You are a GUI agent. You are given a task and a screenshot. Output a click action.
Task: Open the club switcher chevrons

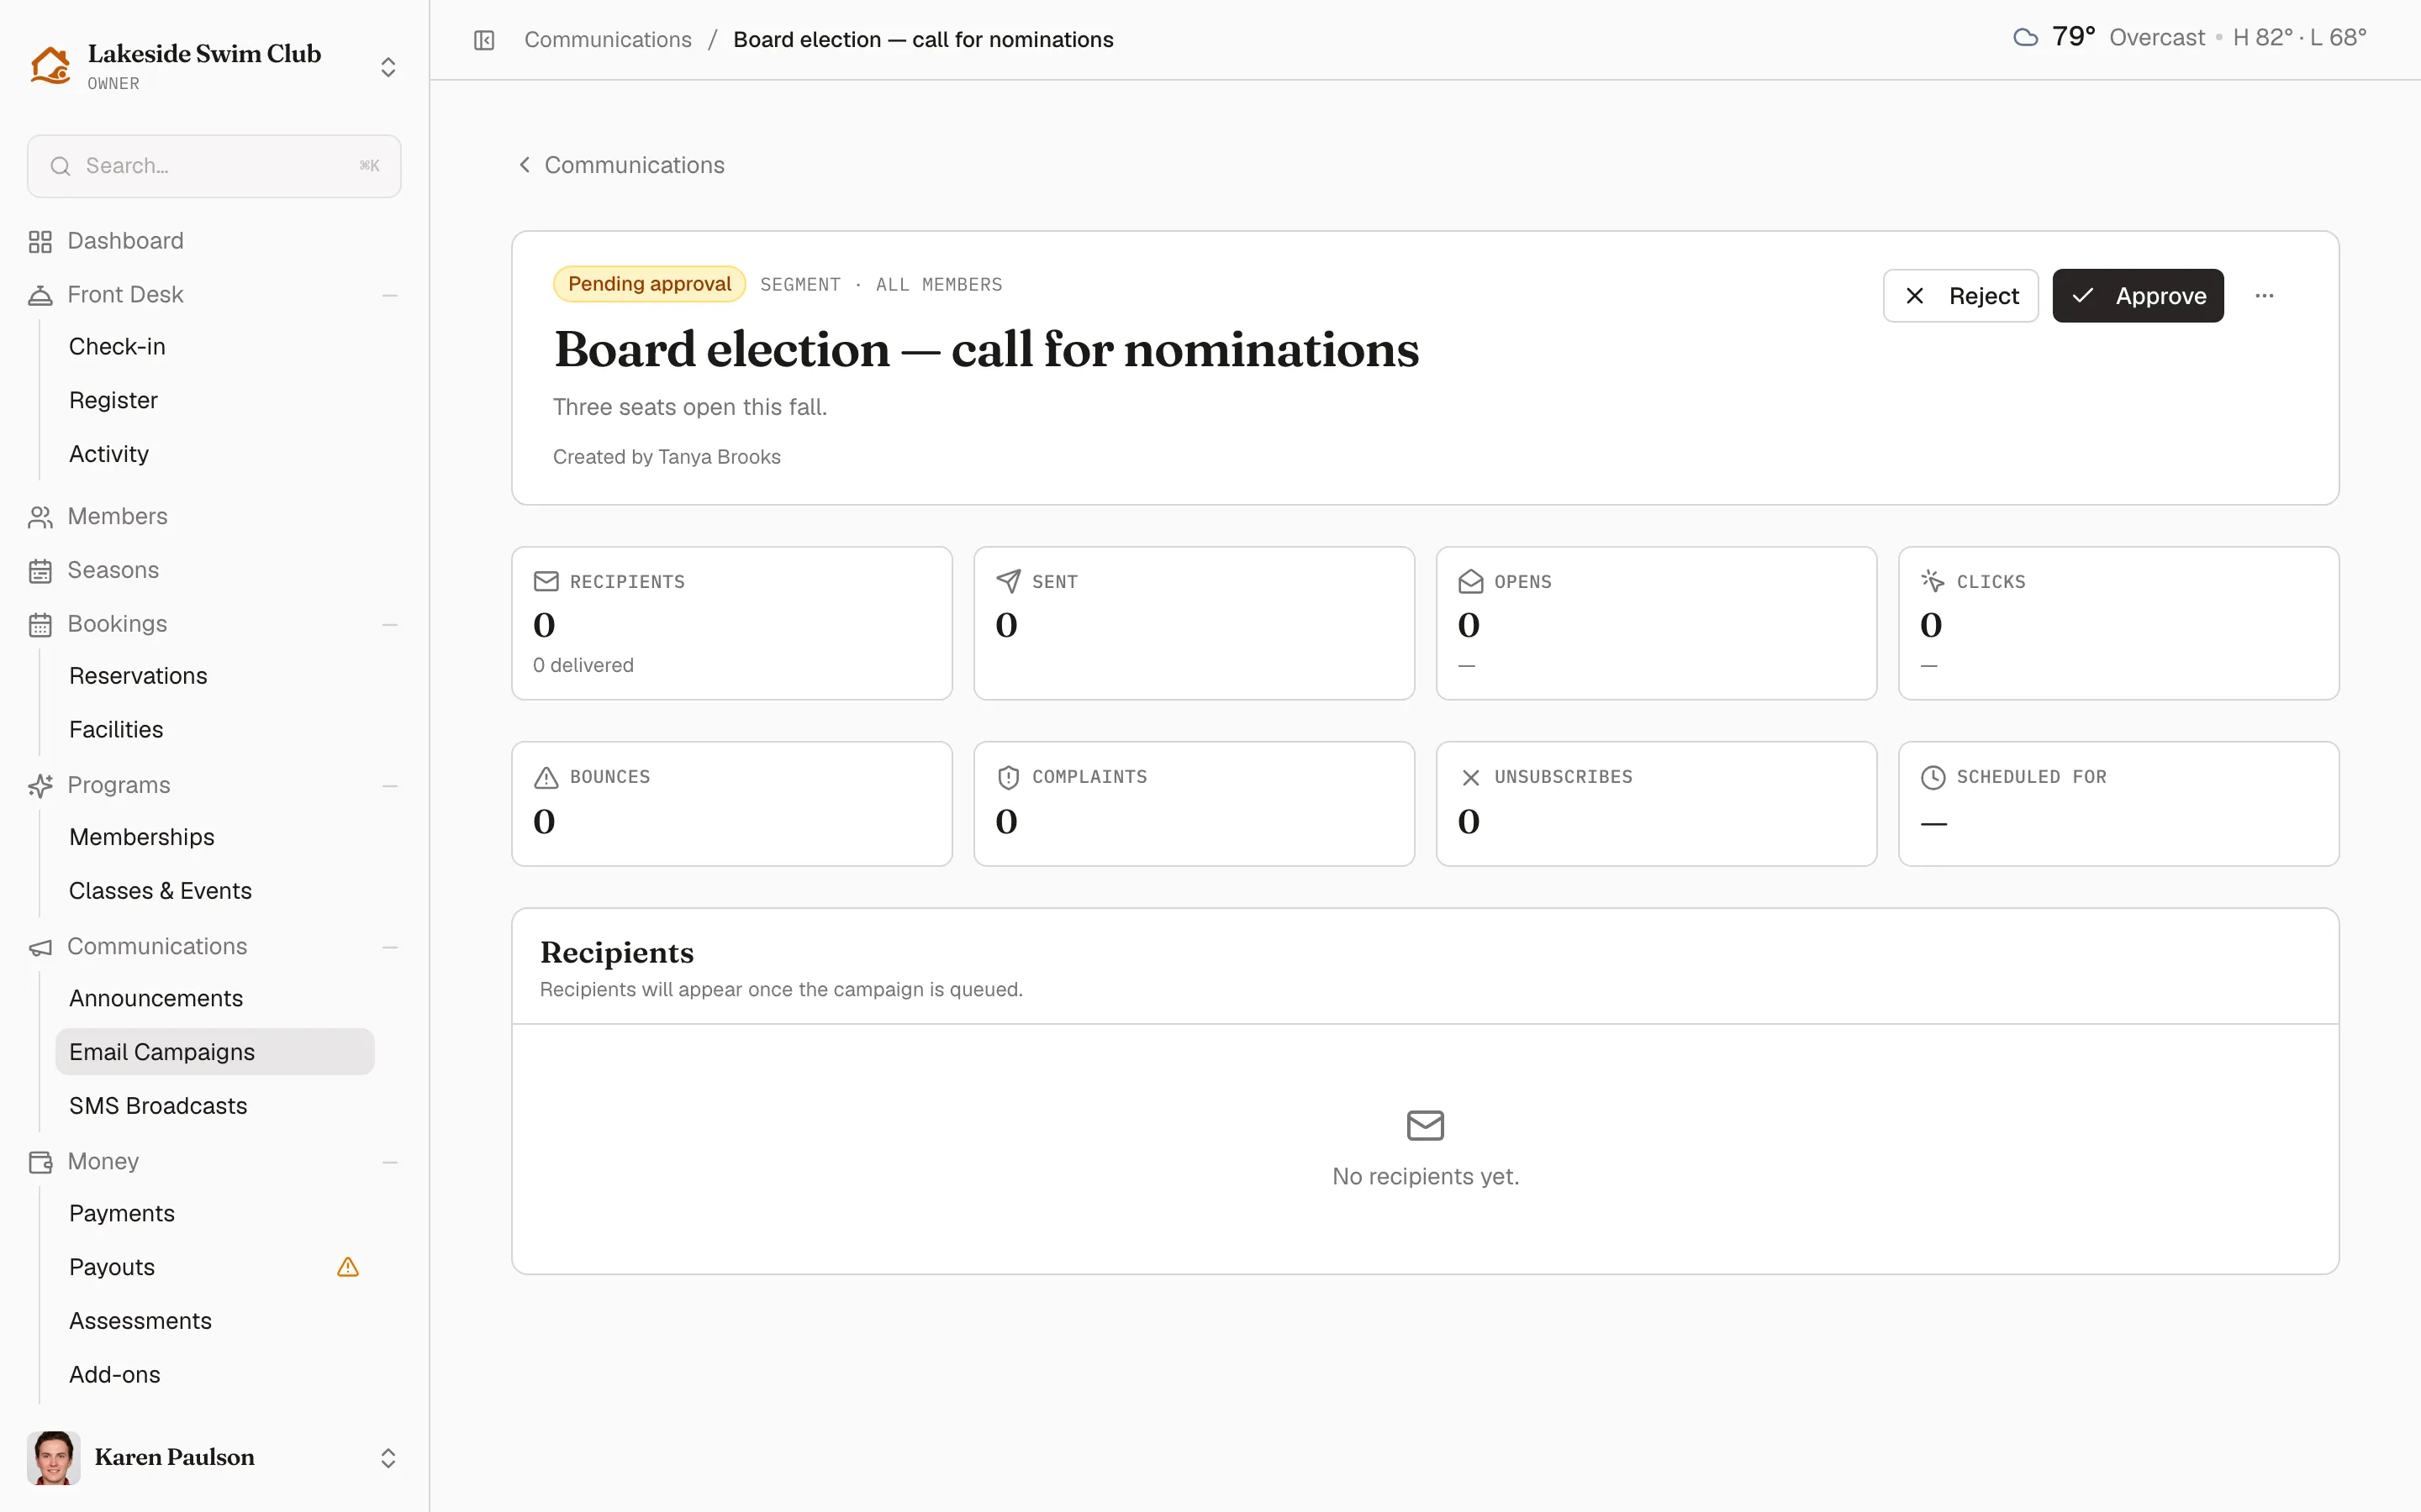pyautogui.click(x=388, y=67)
